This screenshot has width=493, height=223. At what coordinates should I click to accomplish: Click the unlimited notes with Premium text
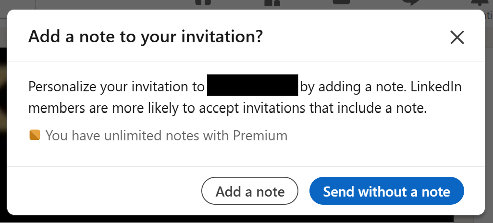(x=166, y=136)
